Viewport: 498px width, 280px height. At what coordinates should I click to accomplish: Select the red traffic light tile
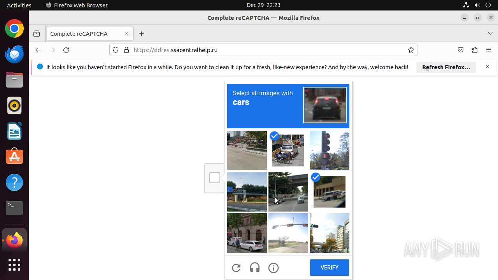coord(330,150)
